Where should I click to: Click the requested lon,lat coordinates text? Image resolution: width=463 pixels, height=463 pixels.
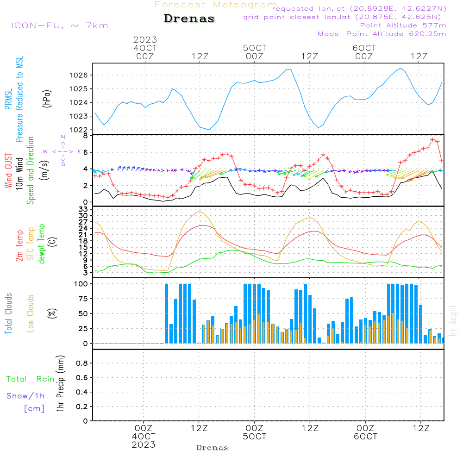359,9
